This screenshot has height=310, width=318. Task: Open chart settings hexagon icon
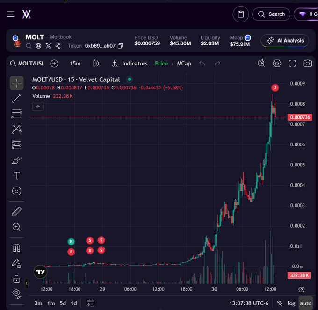(277, 63)
